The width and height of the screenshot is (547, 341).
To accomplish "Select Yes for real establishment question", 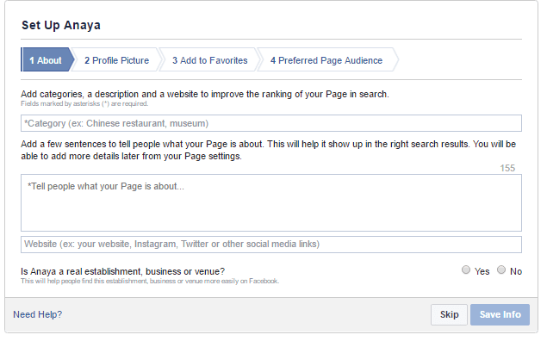I will pos(466,270).
